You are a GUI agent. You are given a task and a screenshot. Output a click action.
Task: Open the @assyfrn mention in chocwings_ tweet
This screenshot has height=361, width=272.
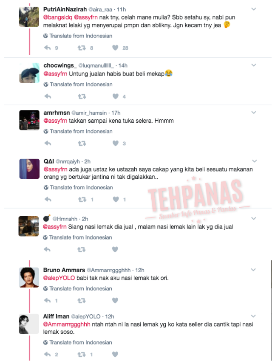tap(55, 73)
